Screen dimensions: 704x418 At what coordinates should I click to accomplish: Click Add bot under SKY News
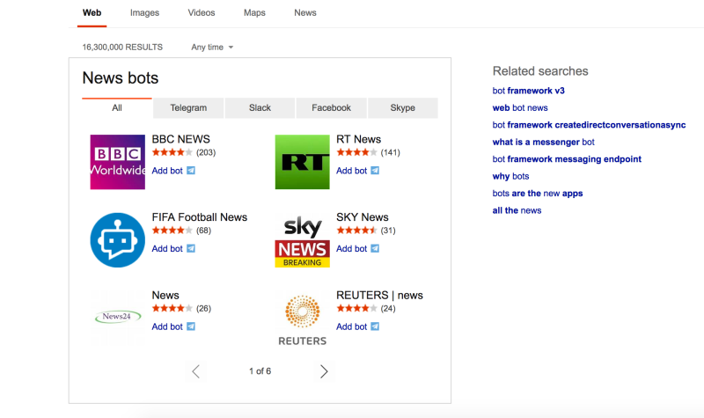coord(352,248)
